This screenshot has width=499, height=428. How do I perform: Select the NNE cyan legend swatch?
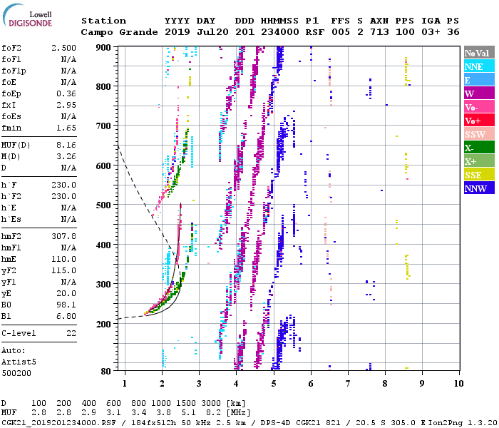[x=479, y=66]
